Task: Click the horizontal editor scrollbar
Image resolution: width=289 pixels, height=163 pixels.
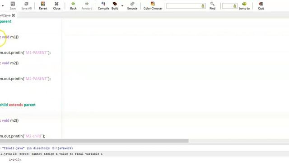Action: click(94, 141)
